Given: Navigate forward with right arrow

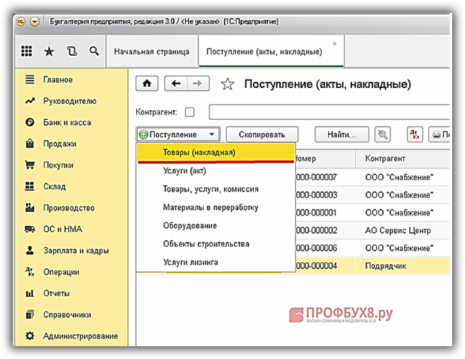Looking at the screenshot, I should tap(198, 83).
